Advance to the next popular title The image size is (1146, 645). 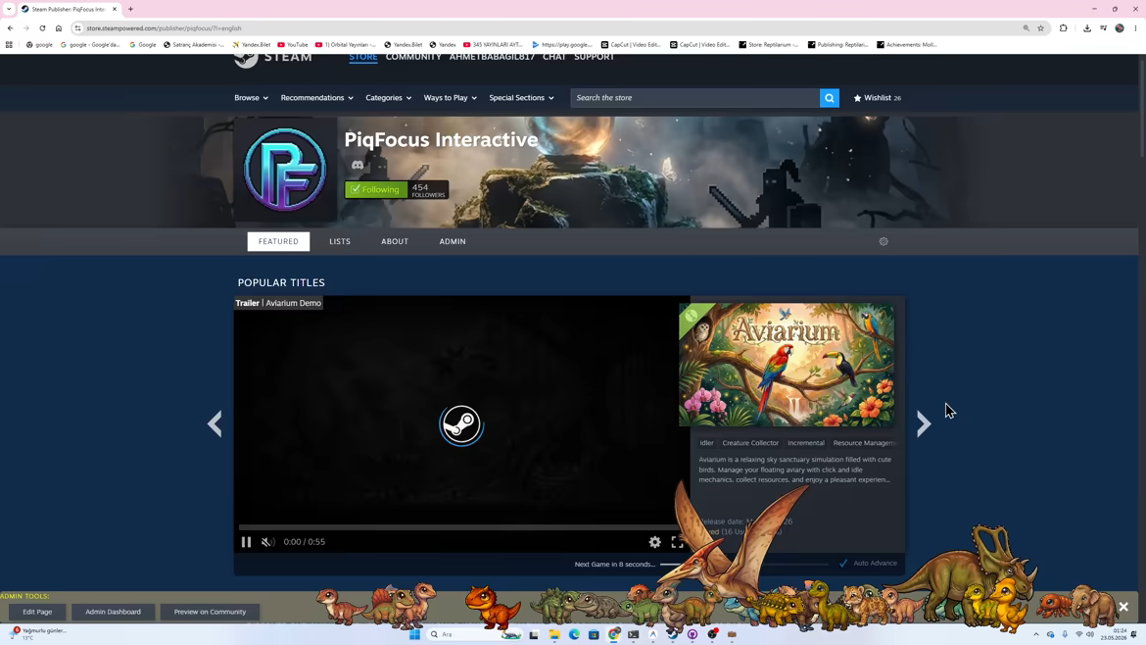click(x=924, y=423)
